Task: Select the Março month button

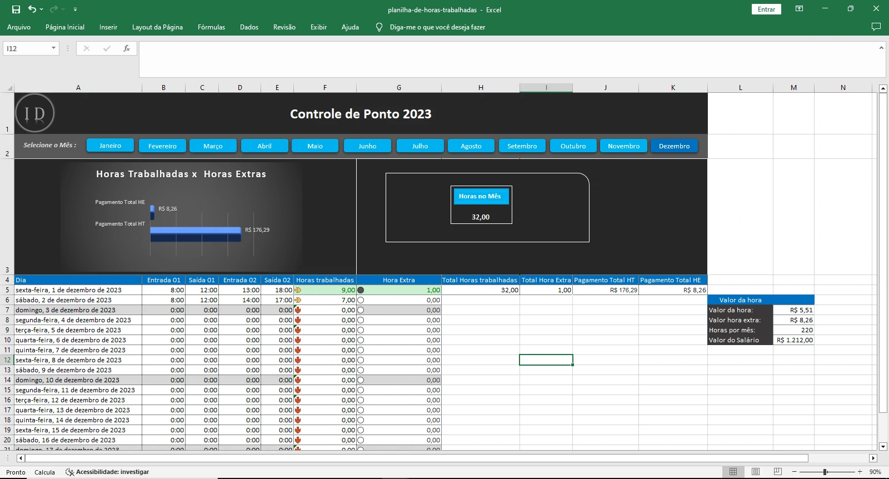Action: [213, 146]
